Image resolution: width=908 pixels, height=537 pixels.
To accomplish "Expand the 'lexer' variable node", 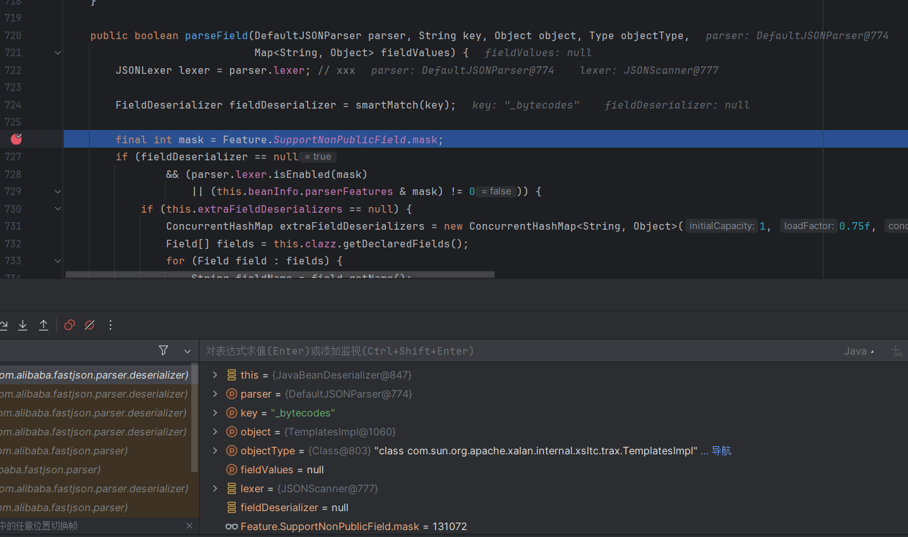I will point(215,488).
